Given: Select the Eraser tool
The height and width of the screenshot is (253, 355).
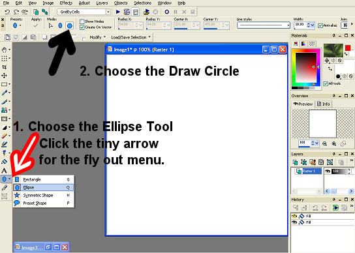Looking at the screenshot, I should [4, 136].
